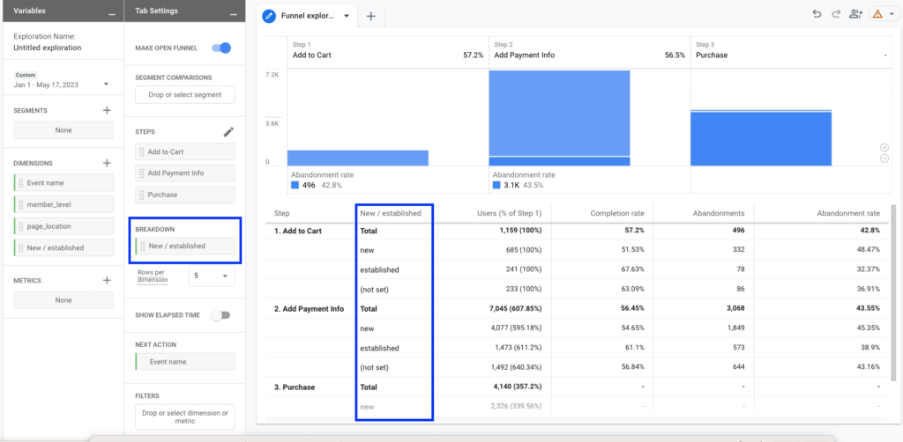Open the share exploration people icon
Viewport: 903px width, 442px height.
pyautogui.click(x=854, y=13)
